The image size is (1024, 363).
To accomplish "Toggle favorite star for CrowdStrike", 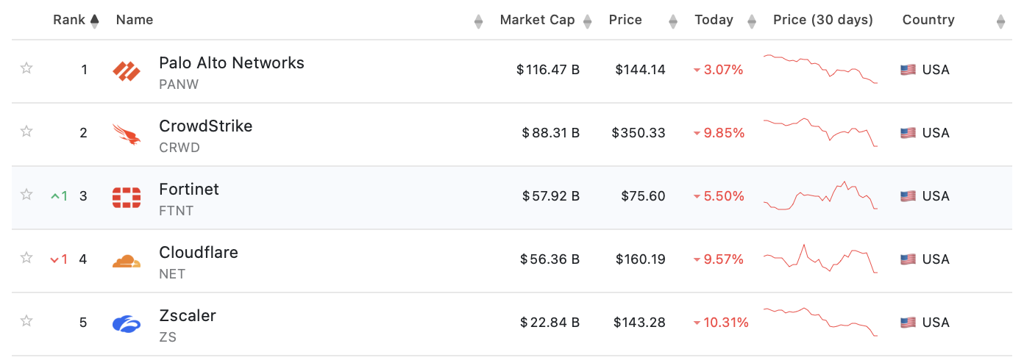I will click(x=26, y=132).
